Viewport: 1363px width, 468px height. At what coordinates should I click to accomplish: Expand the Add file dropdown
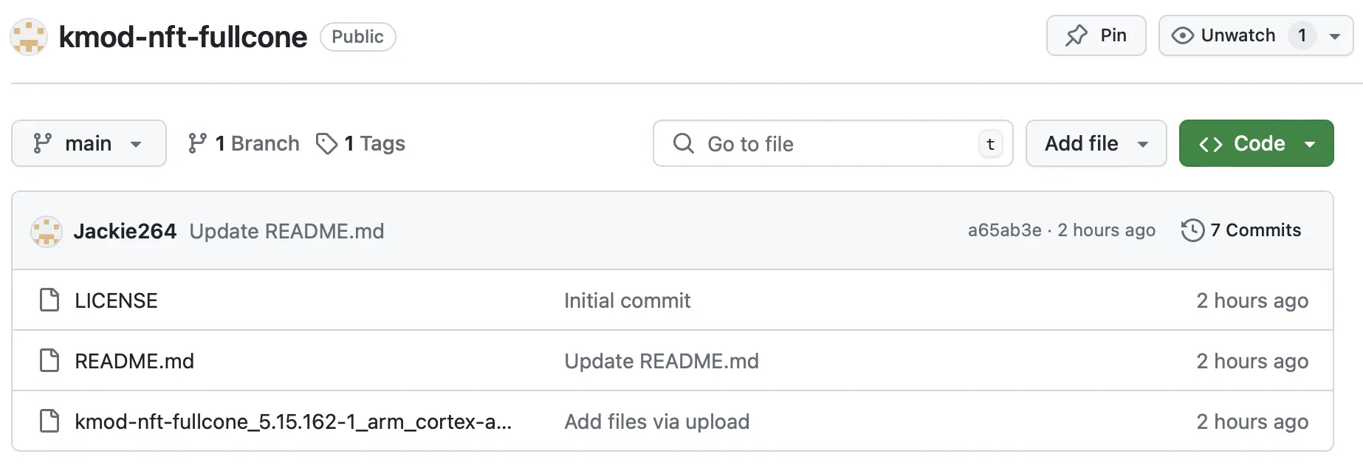tap(1096, 143)
